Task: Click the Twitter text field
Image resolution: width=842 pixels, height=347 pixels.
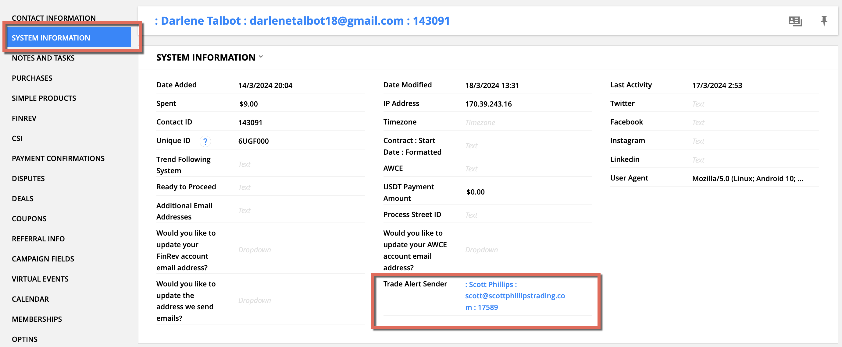Action: point(698,104)
